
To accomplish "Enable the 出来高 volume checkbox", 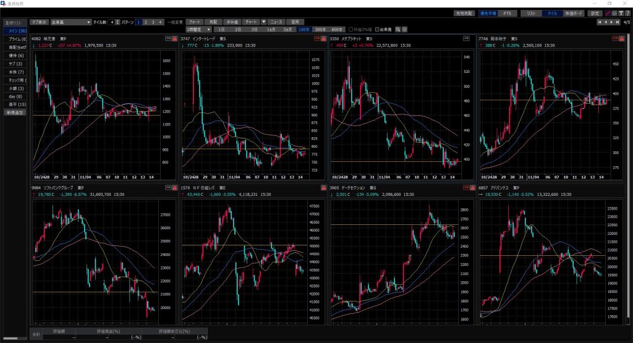I will click(378, 29).
